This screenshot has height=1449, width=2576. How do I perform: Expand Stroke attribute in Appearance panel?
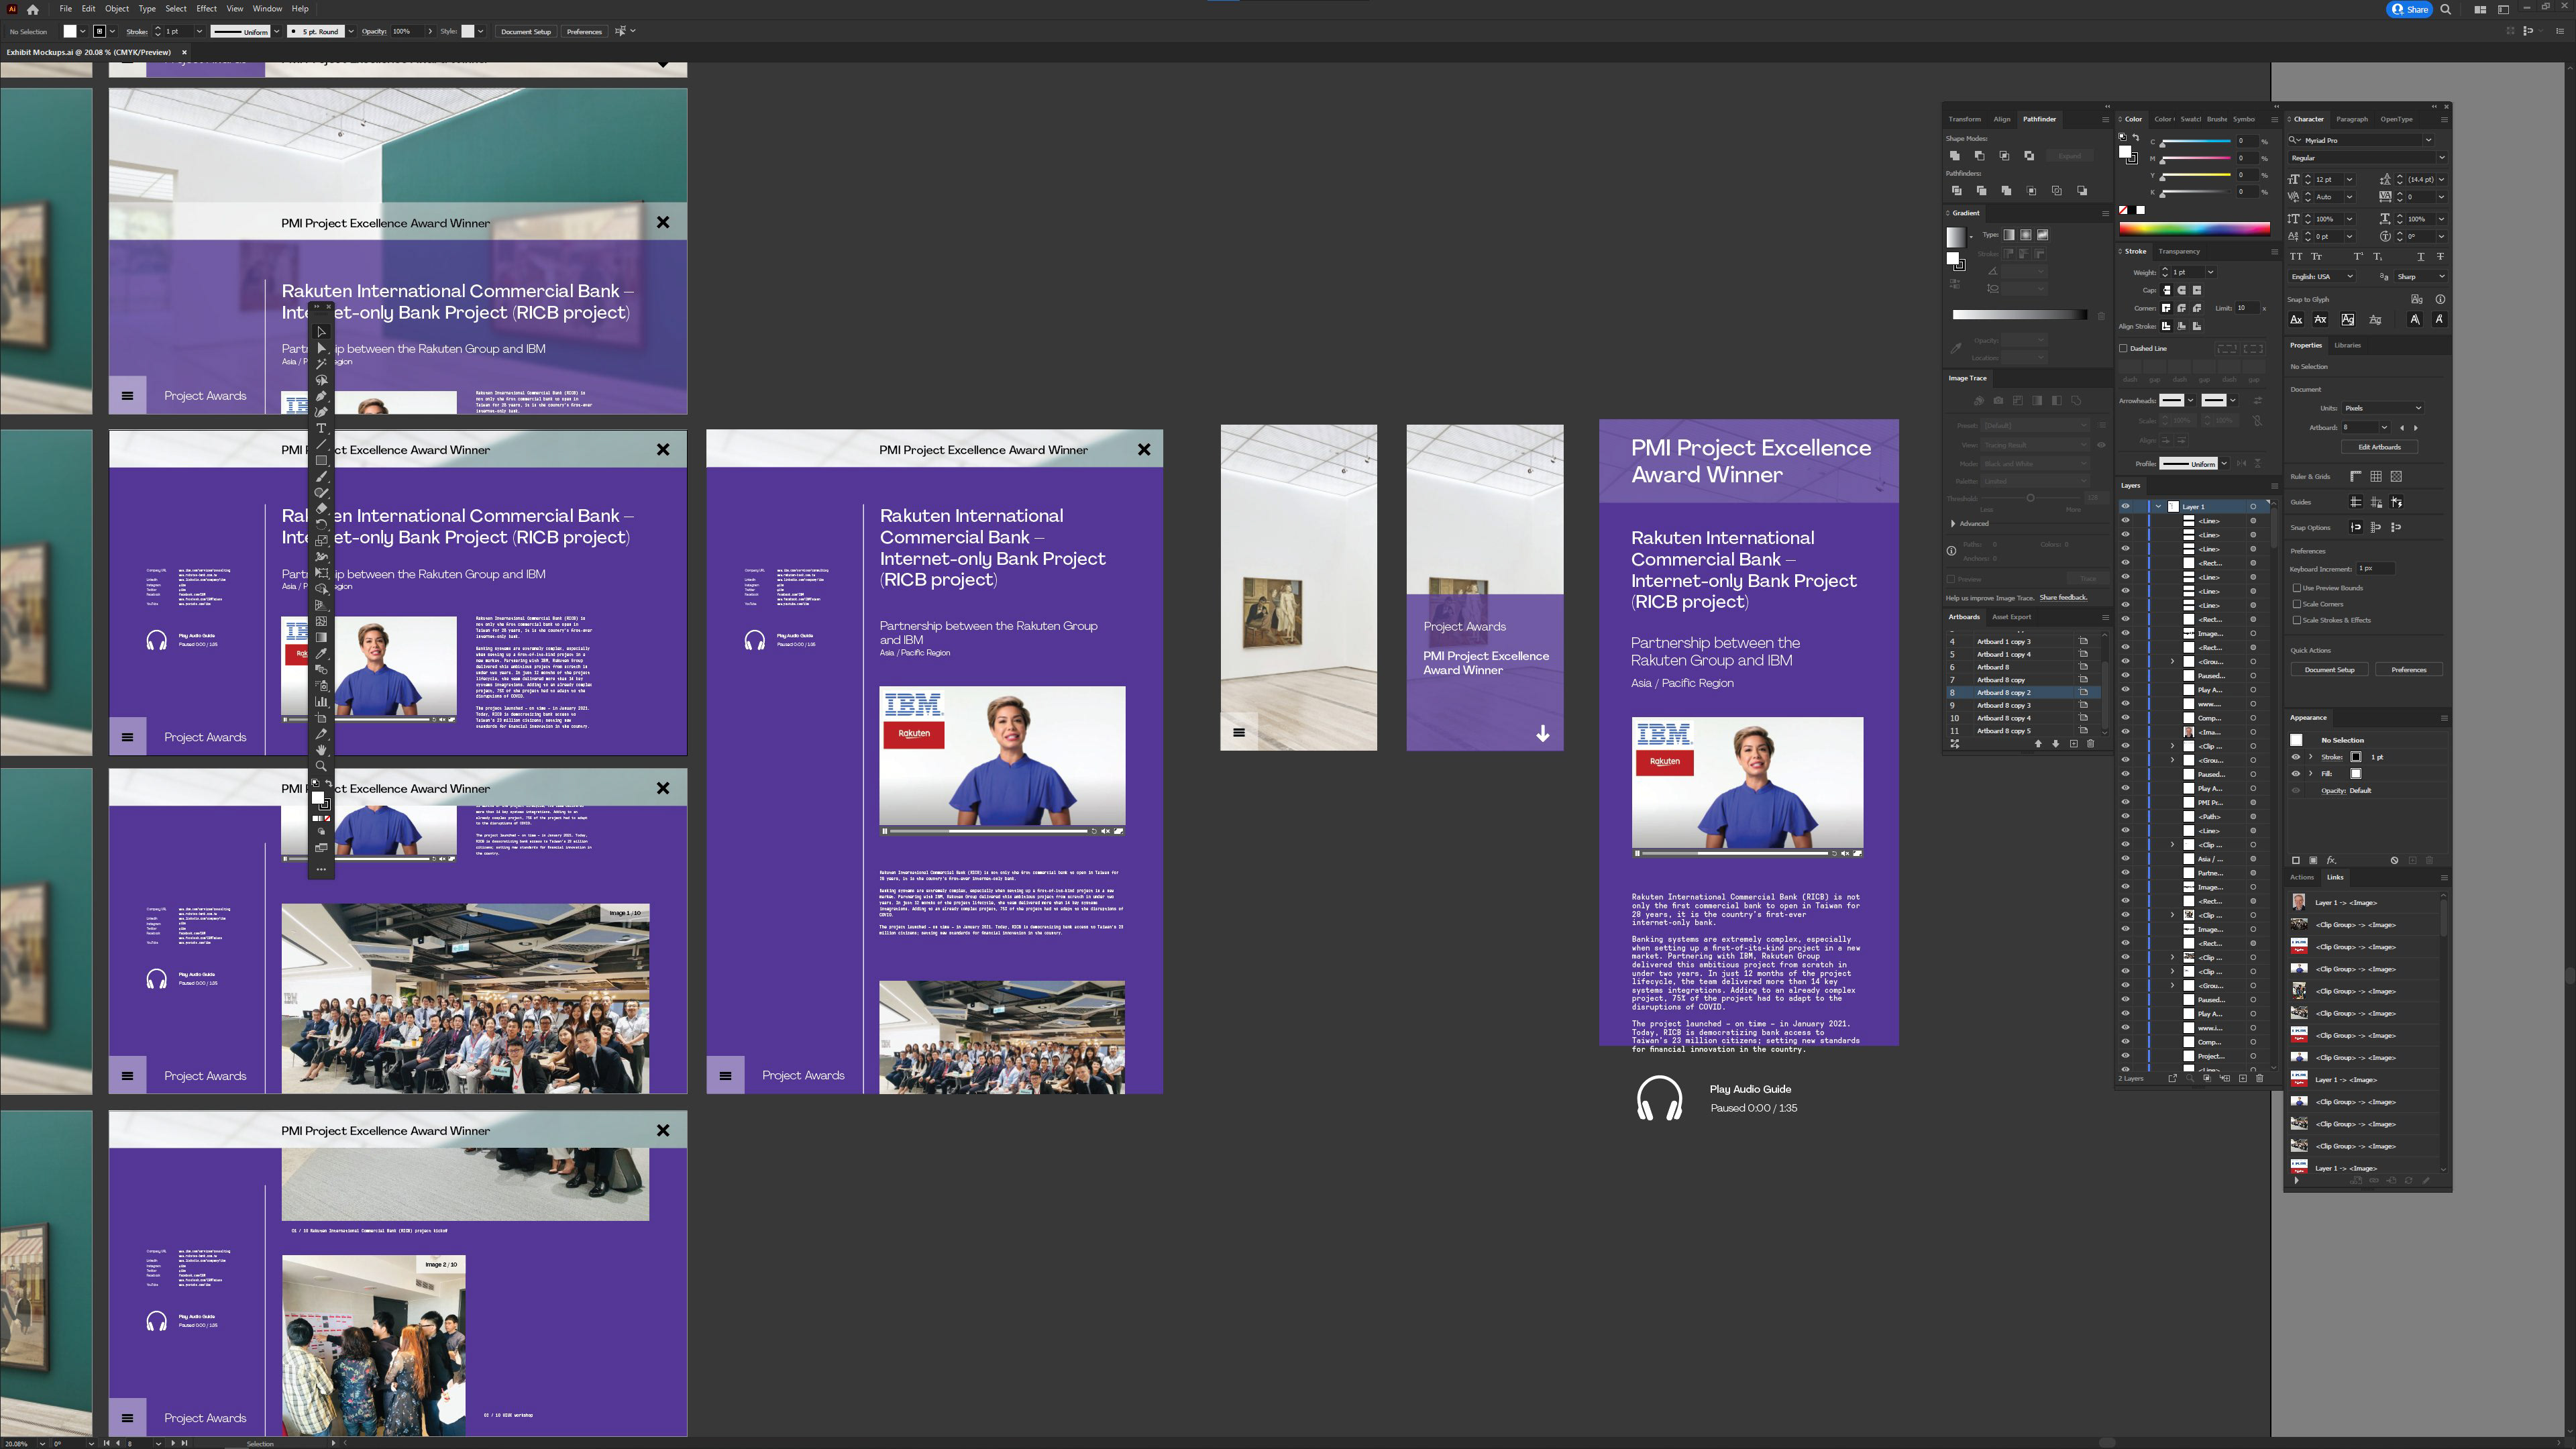tap(2310, 757)
